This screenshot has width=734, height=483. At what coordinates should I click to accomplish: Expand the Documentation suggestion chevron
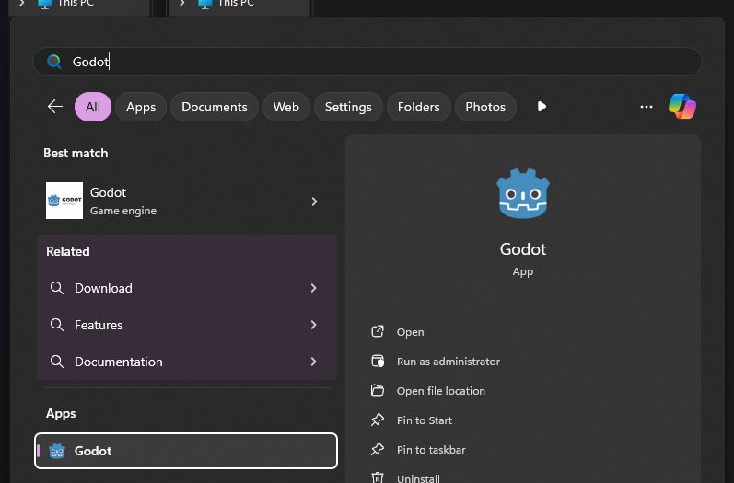point(314,362)
